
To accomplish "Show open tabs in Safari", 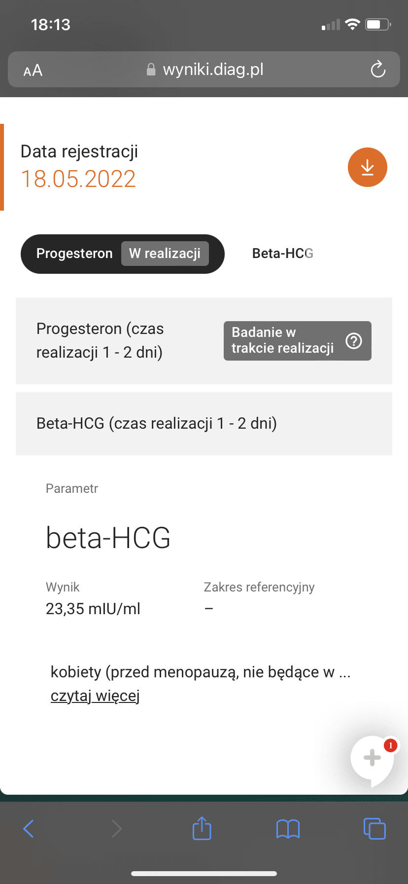I will [x=374, y=829].
